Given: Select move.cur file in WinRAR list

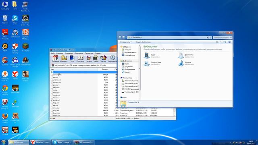Looking at the screenshot, I should [x=56, y=95].
